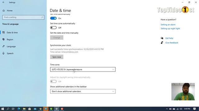The image size is (199, 111).
Task: Switch to the orange-highlighted taskbar app
Action: pos(46,109)
